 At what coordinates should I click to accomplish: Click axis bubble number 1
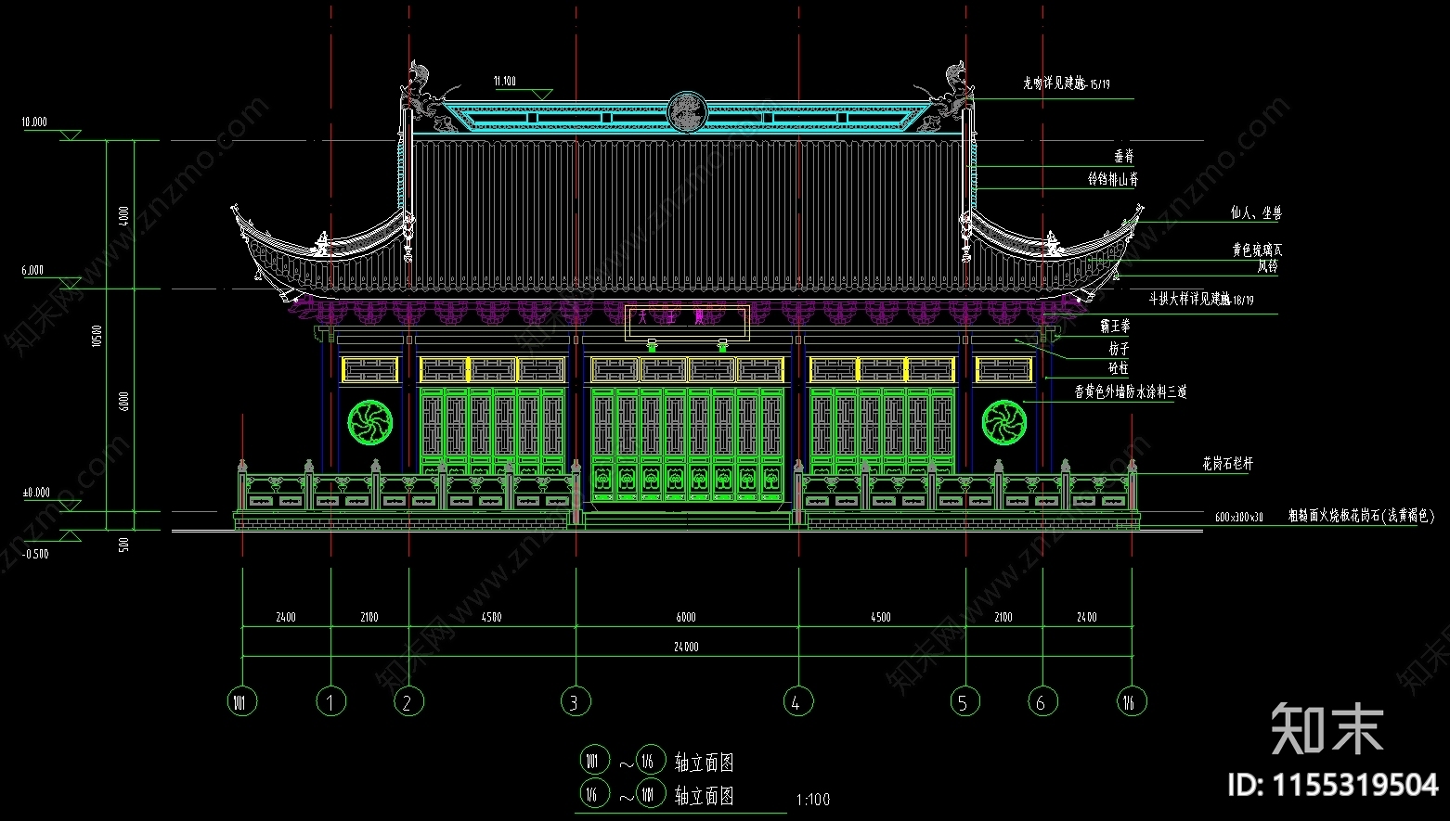coord(330,701)
